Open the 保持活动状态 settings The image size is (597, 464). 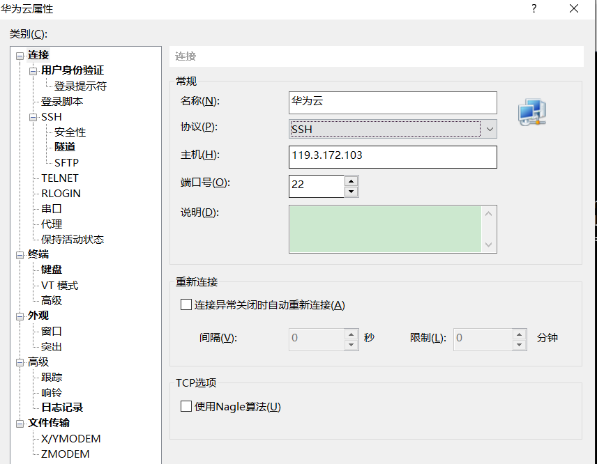coord(73,239)
